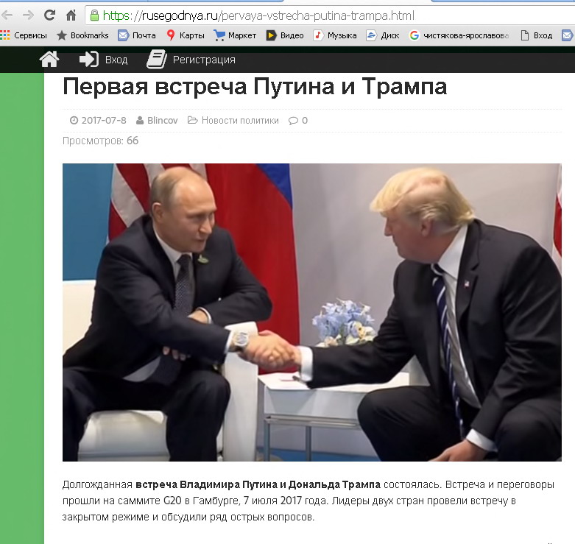Open Сервисы apps bookmark
Screen dimensions: 575x544
coord(24,35)
